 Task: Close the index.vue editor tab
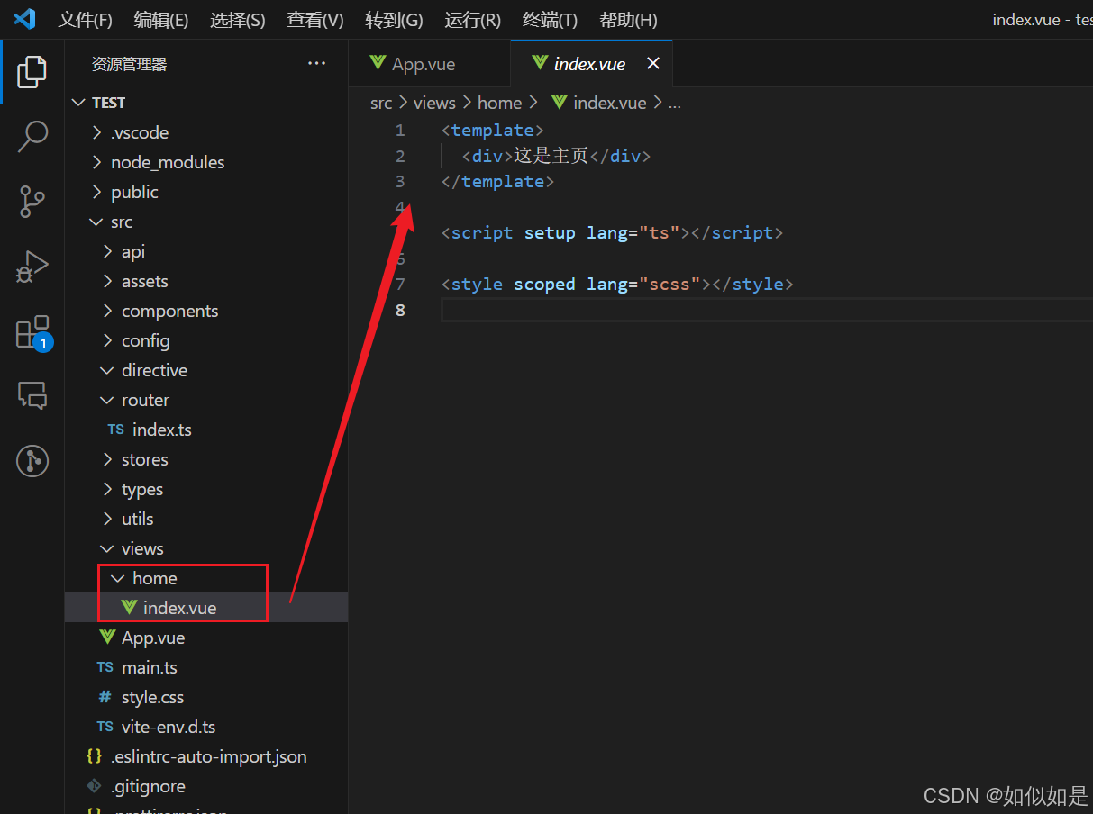click(x=653, y=63)
